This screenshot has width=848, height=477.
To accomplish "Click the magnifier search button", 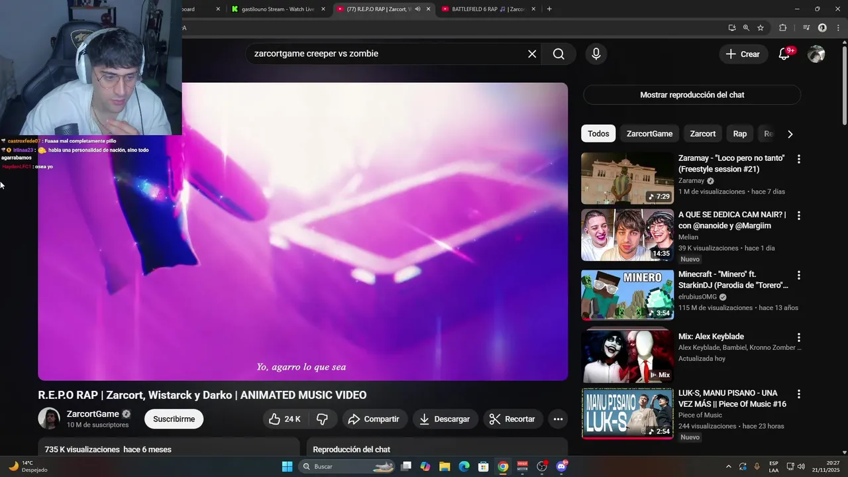I will [x=558, y=54].
